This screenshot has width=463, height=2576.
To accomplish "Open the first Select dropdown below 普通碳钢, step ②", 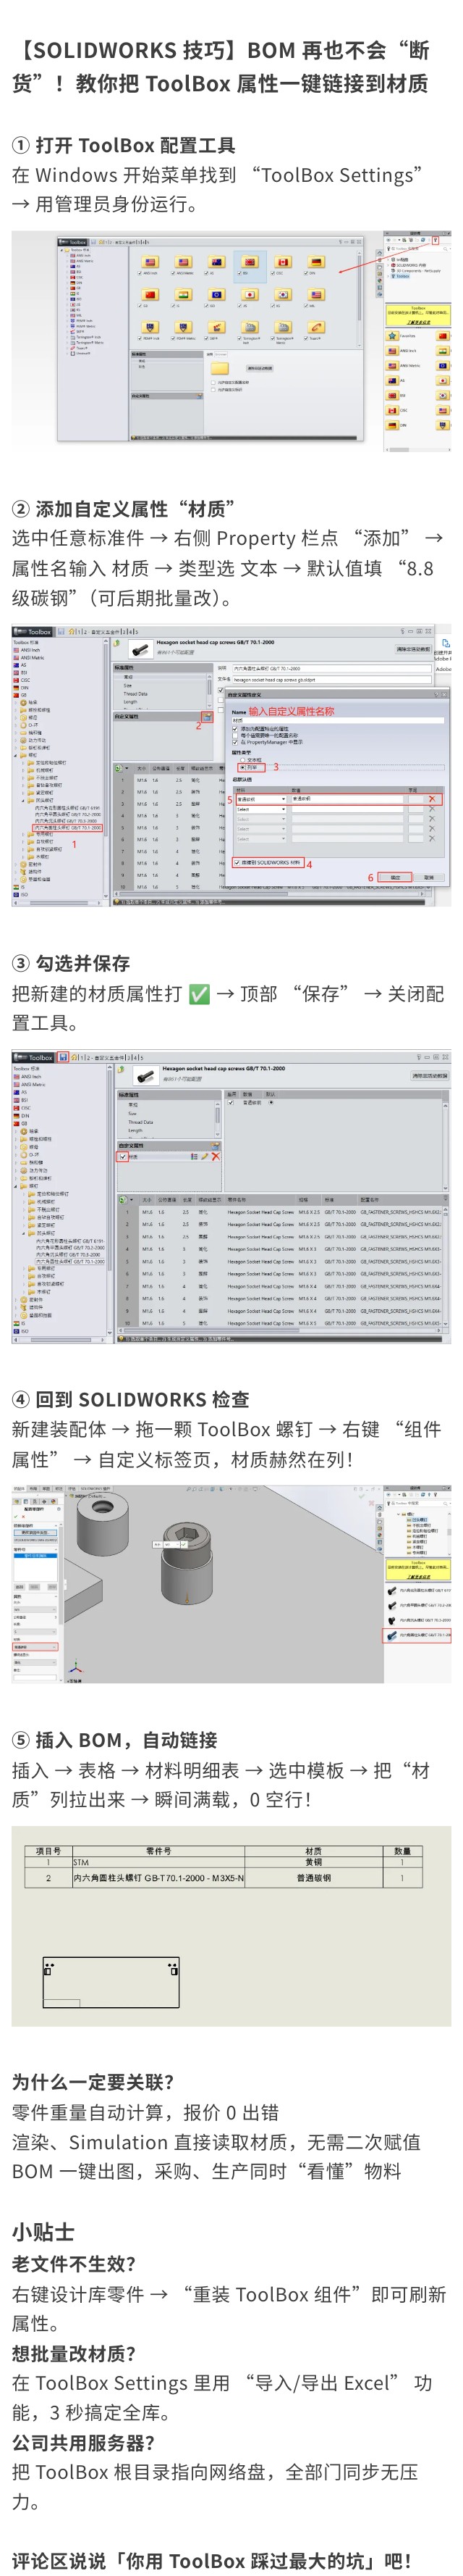I will tap(260, 809).
